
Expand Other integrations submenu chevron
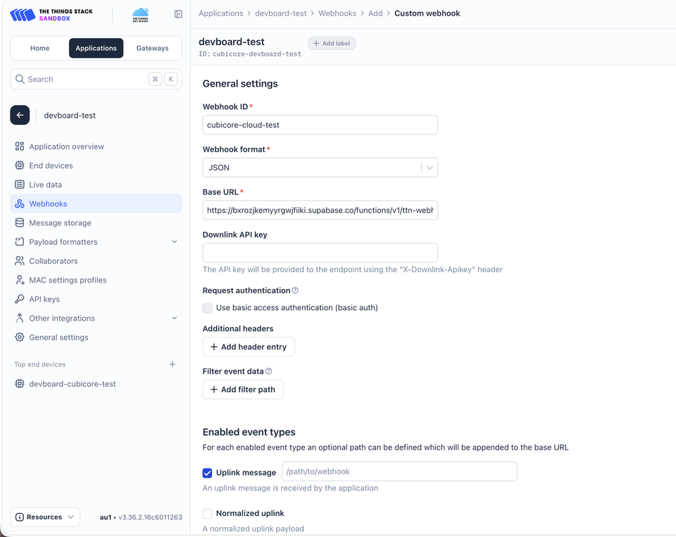tap(174, 318)
